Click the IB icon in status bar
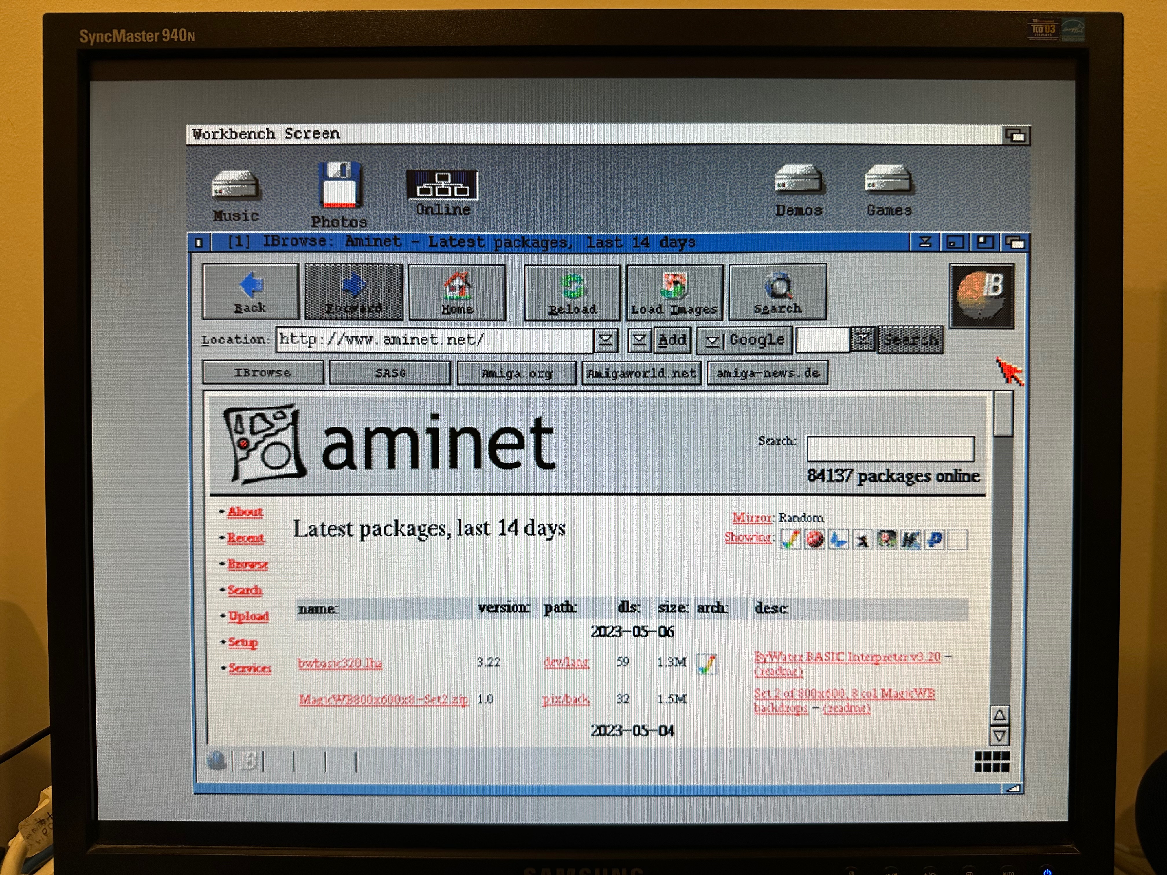 (249, 761)
